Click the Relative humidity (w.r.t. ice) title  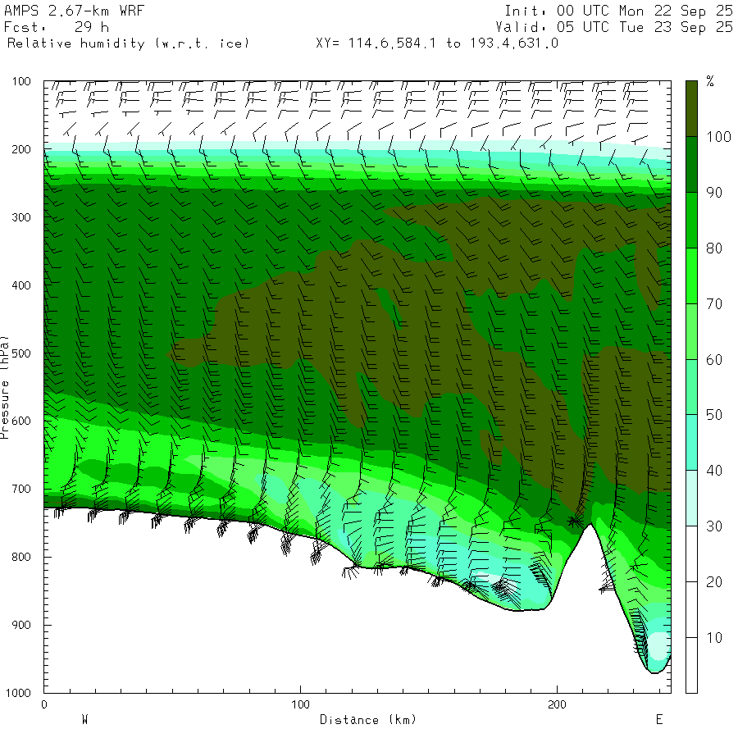pyautogui.click(x=128, y=43)
